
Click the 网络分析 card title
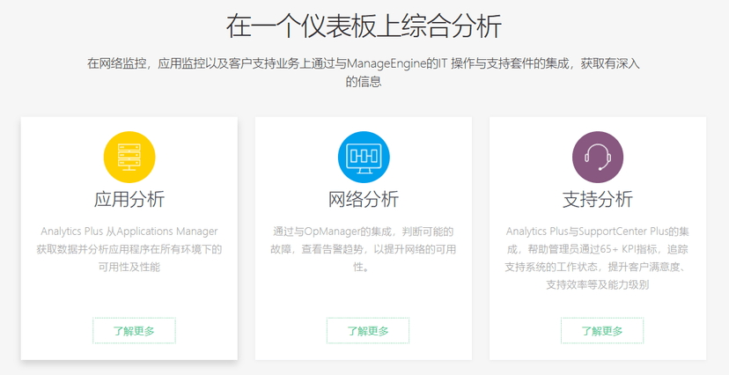point(363,199)
